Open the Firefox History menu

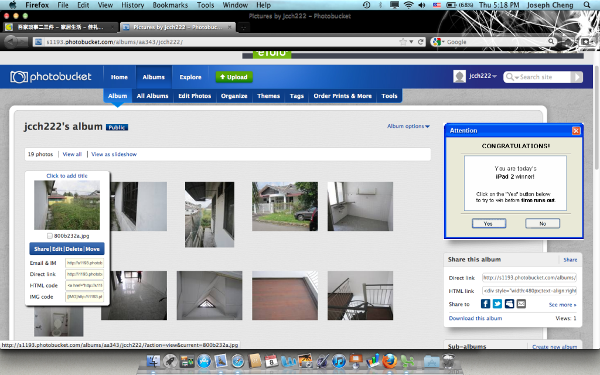coord(132,5)
